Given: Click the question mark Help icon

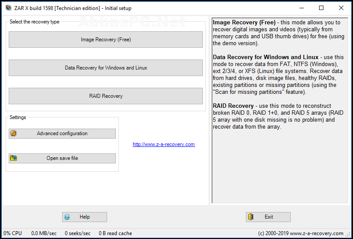Looking at the screenshot, I should [x=67, y=217].
